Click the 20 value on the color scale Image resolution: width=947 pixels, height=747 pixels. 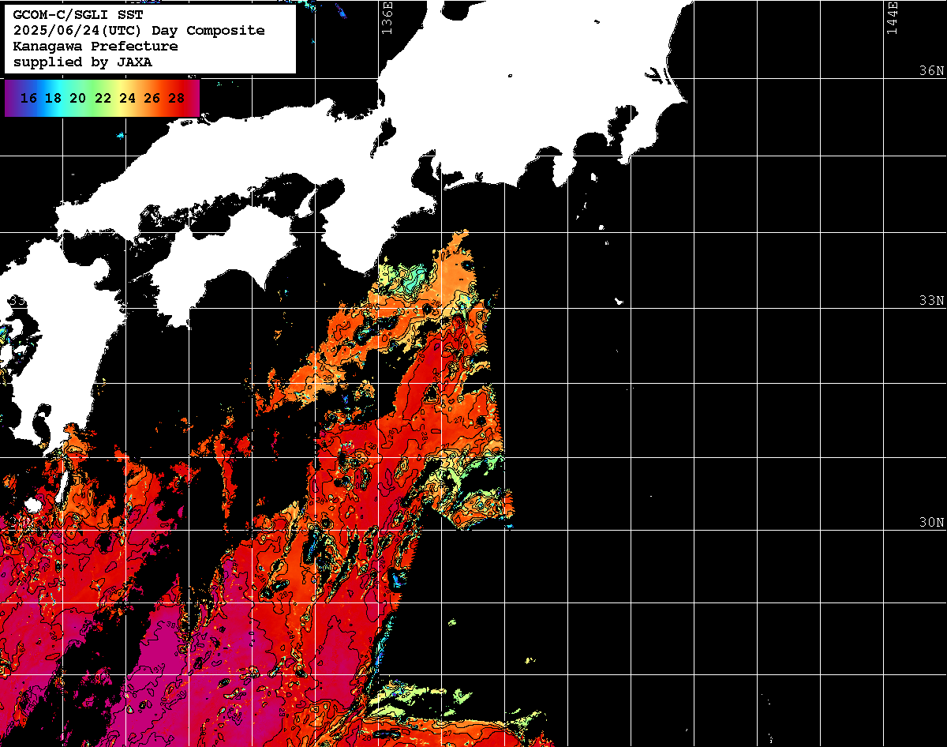[x=77, y=99]
